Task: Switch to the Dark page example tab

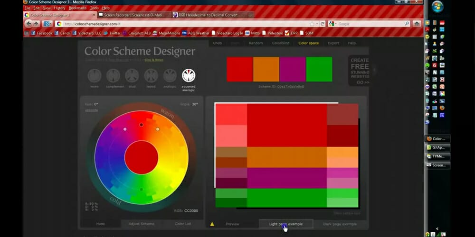Action: tap(340, 224)
